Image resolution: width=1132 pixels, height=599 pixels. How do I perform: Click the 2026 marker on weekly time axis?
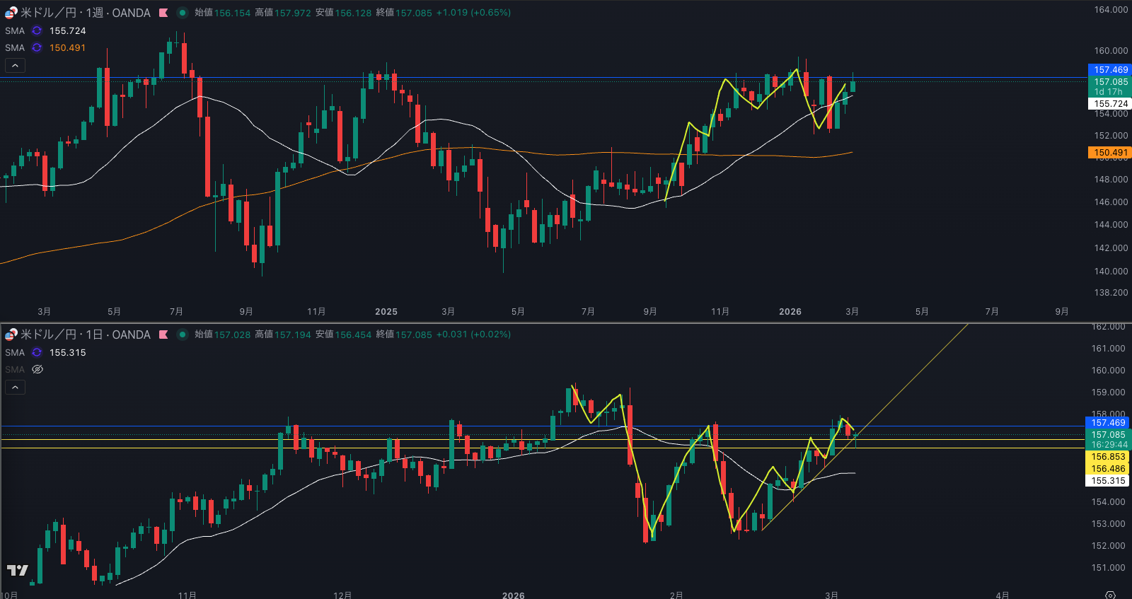(790, 312)
